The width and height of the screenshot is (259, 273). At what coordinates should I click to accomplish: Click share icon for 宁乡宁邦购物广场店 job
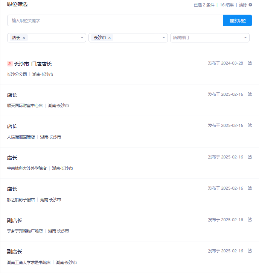[250, 219]
